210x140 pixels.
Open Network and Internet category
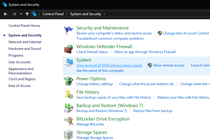click(25, 42)
